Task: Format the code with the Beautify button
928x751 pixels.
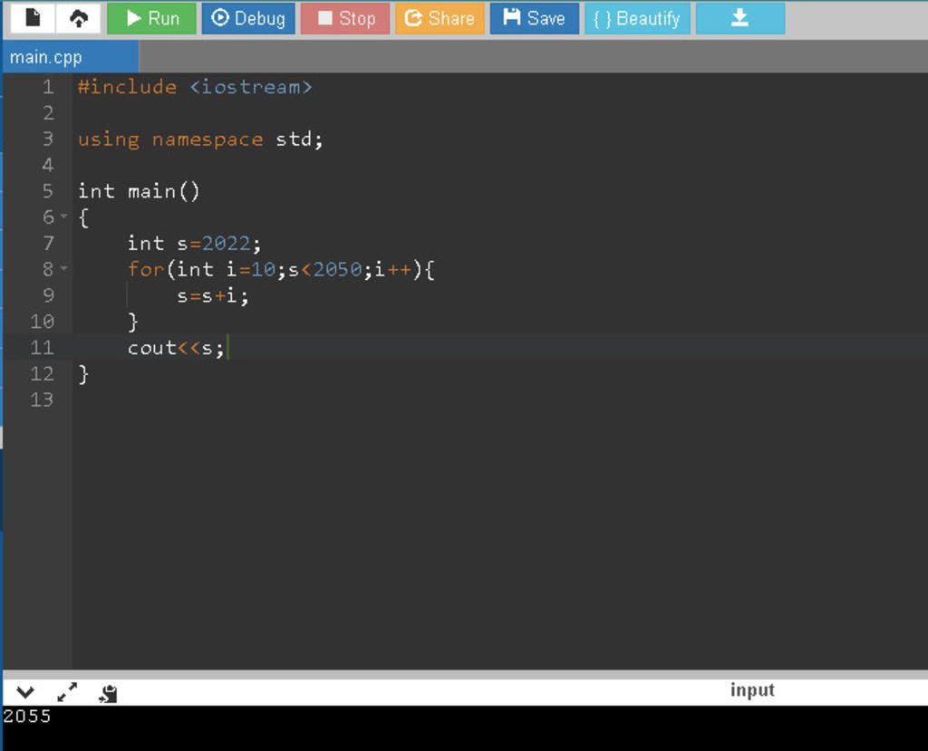Action: [637, 18]
